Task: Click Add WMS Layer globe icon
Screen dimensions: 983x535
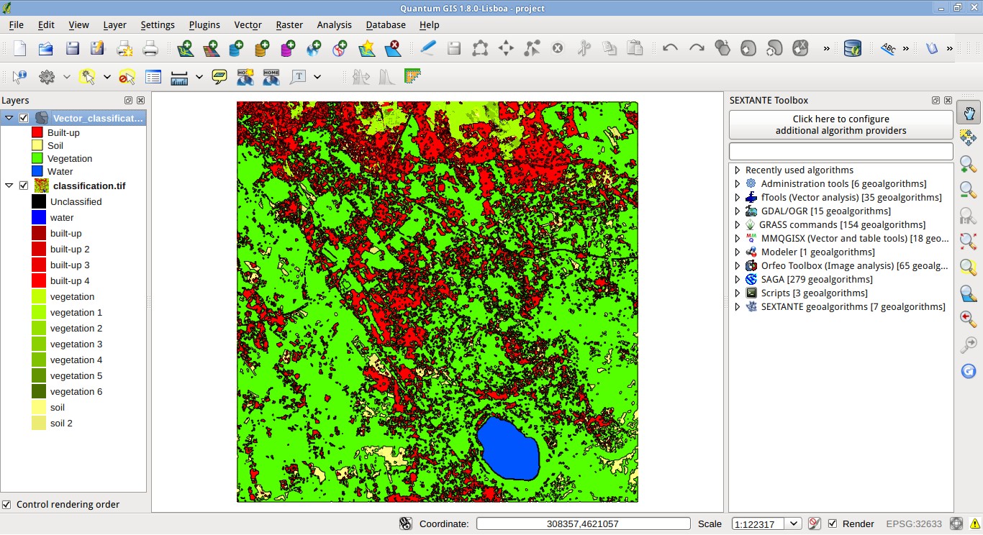Action: (x=314, y=49)
